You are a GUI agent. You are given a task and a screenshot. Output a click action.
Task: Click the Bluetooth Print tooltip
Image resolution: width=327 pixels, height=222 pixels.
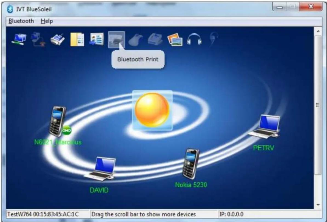click(x=138, y=59)
